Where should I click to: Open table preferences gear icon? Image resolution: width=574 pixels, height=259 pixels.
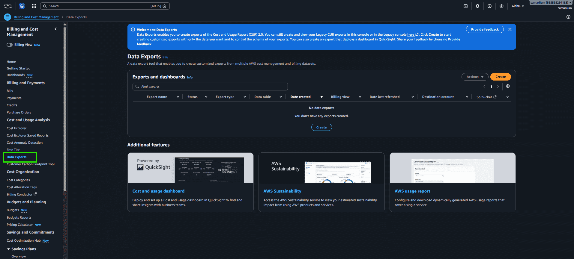508,86
